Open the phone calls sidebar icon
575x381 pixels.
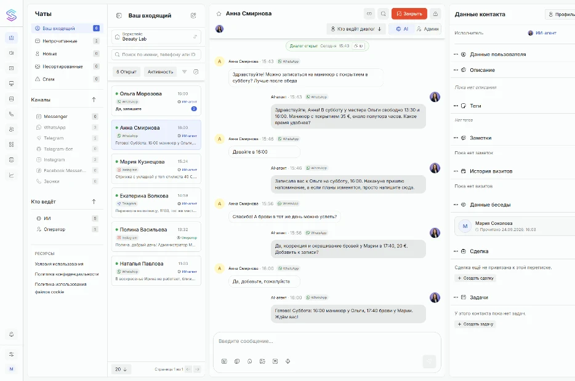[x=11, y=114]
